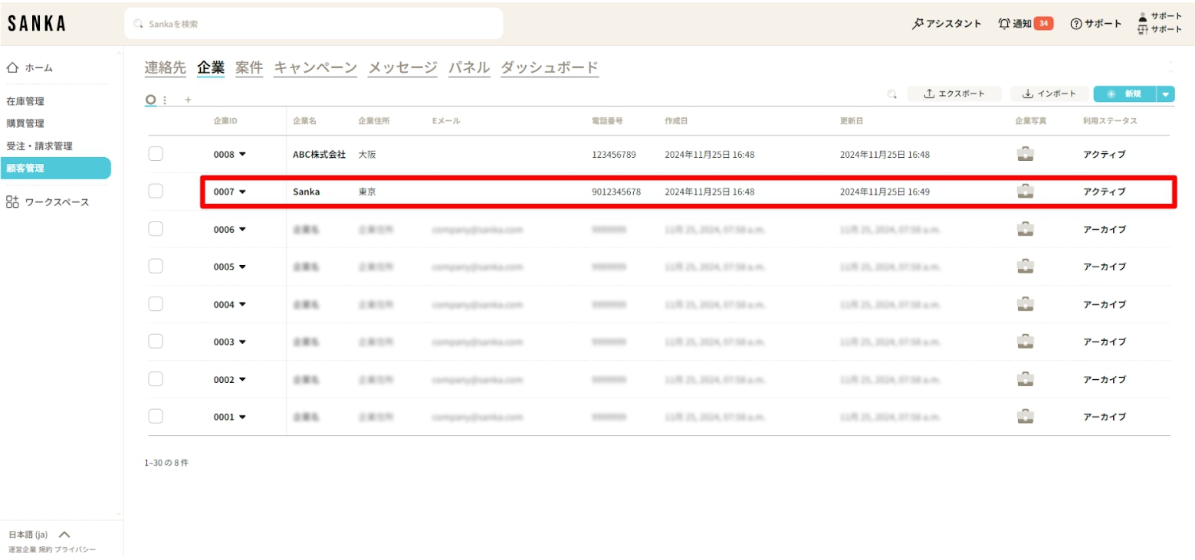Open the アシスタント assistant icon
1195x560 pixels.
point(918,24)
